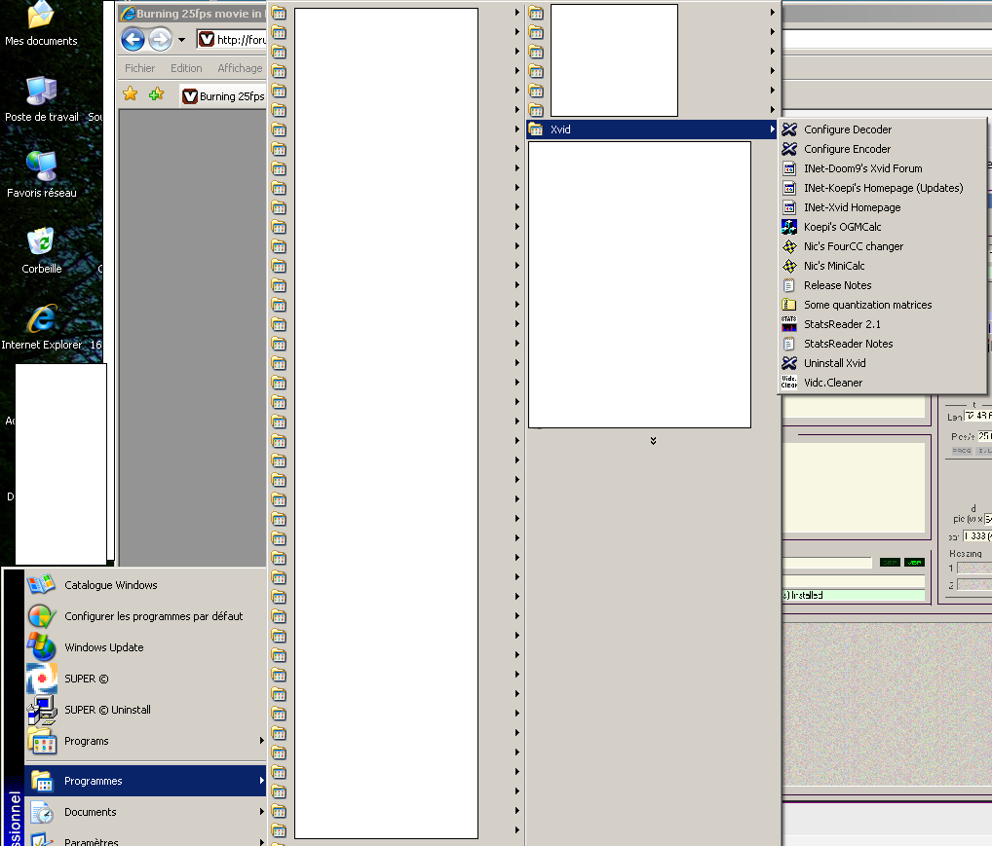Open INet-Doom9's Xvid Forum link

coord(882,168)
